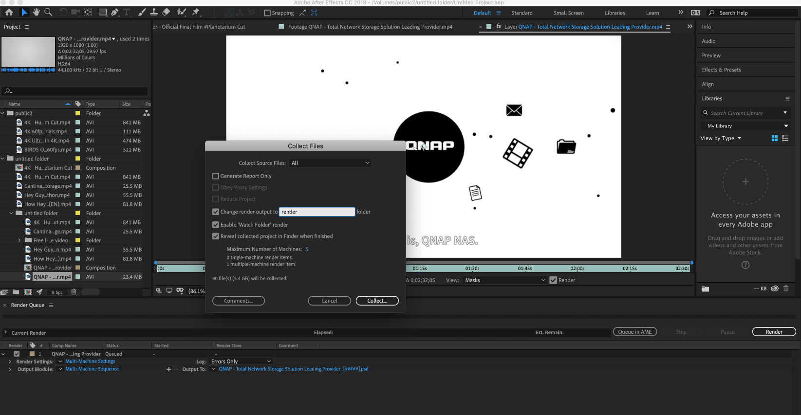The width and height of the screenshot is (801, 415).
Task: Click Cancel in Collect Files dialog
Action: [x=329, y=301]
